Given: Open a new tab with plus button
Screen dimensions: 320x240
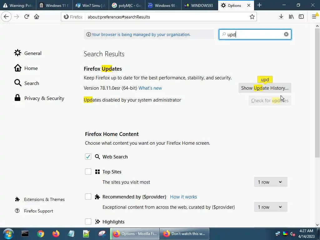Looking at the screenshot, I should (x=259, y=5).
